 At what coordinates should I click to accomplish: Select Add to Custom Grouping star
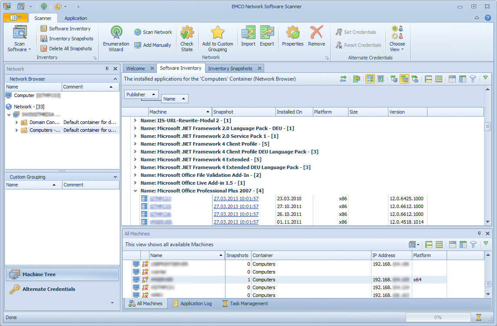pyautogui.click(x=217, y=39)
